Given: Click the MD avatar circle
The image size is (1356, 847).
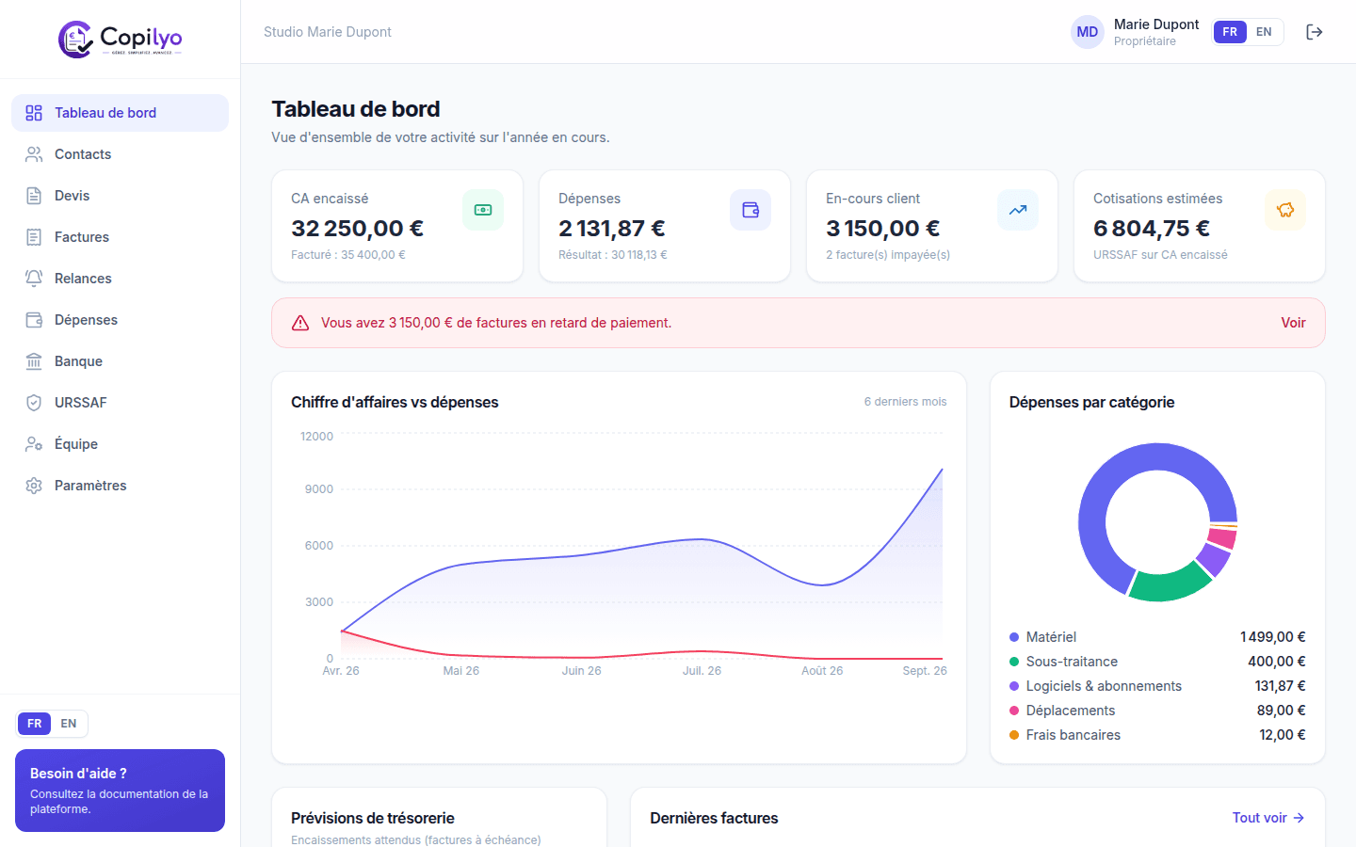Looking at the screenshot, I should pos(1088,32).
